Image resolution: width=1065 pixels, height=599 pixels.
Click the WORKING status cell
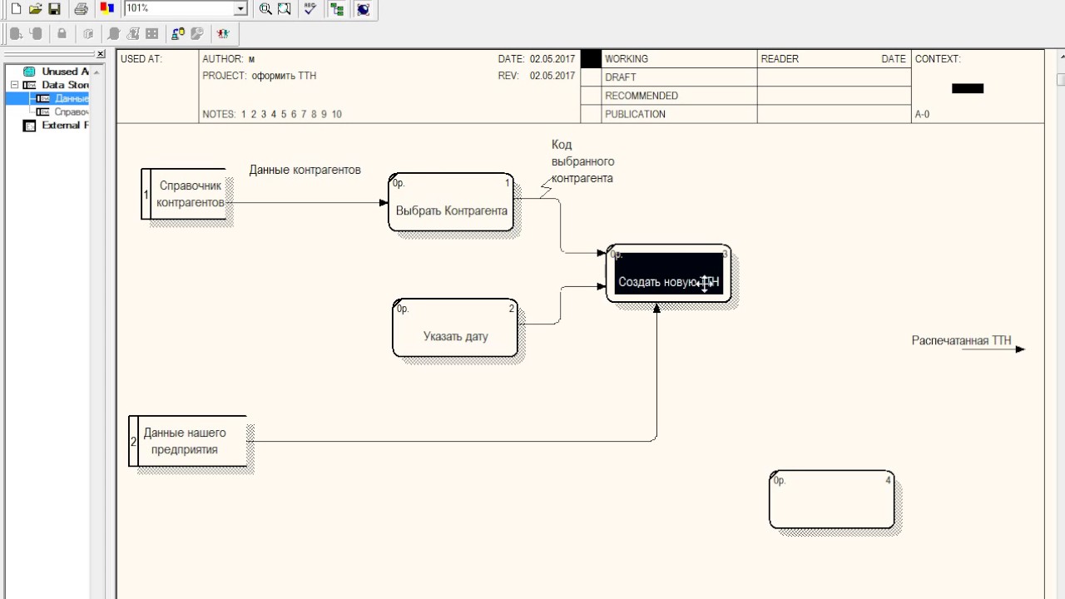(679, 59)
